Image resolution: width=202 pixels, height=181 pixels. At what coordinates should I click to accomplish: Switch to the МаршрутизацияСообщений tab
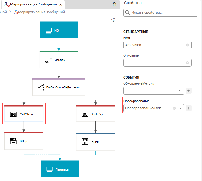(x=33, y=5)
